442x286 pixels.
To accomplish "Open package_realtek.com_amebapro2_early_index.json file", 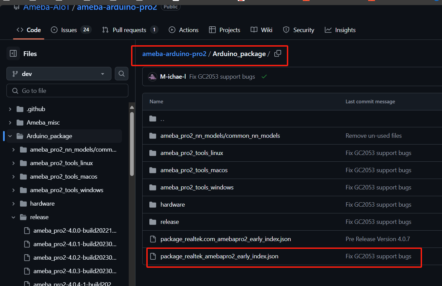I will pyautogui.click(x=226, y=239).
